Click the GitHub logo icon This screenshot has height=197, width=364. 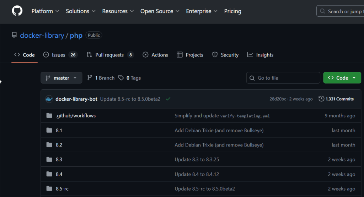click(17, 11)
